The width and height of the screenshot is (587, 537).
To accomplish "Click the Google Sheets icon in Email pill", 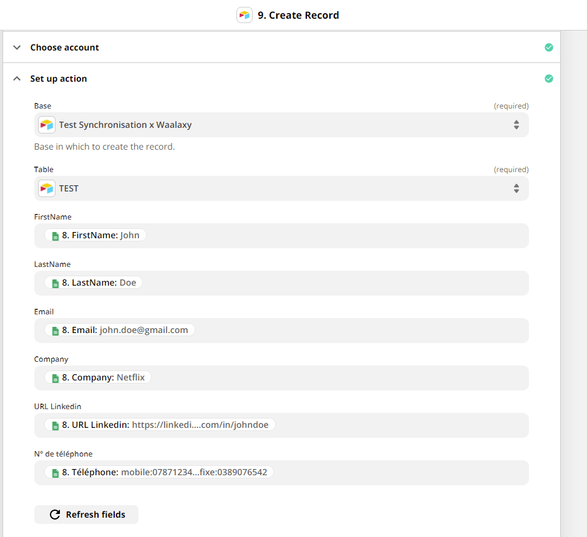I will click(56, 331).
